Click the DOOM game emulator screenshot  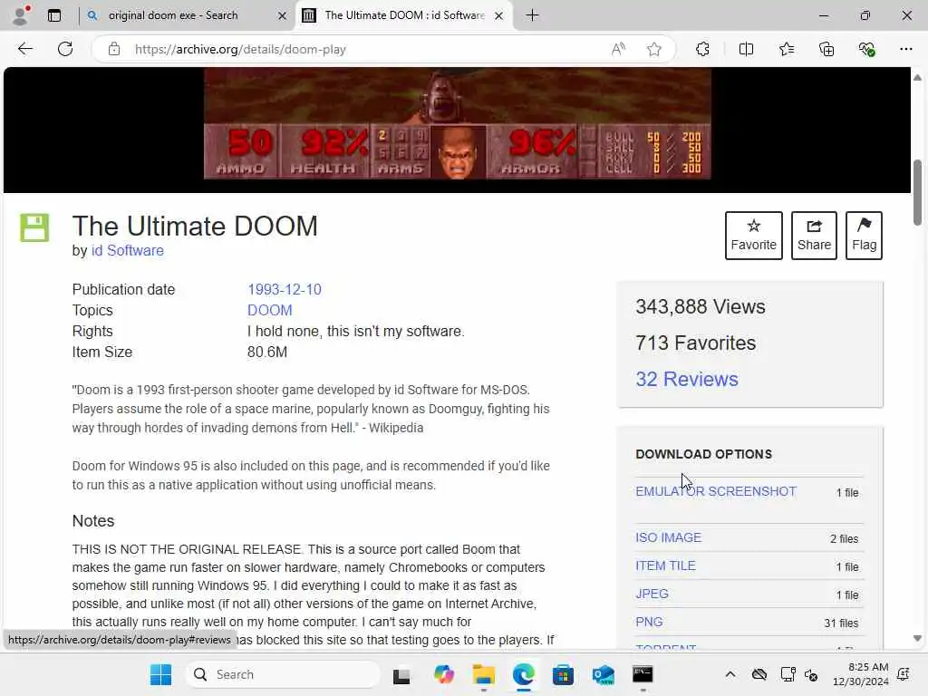coord(457,123)
